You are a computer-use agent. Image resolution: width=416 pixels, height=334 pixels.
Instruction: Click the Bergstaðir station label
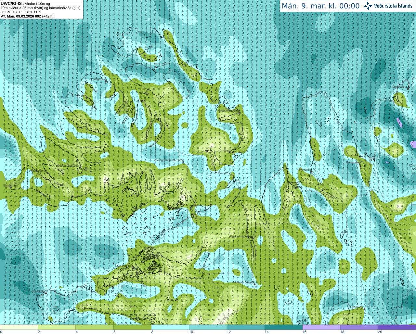coord(352,162)
